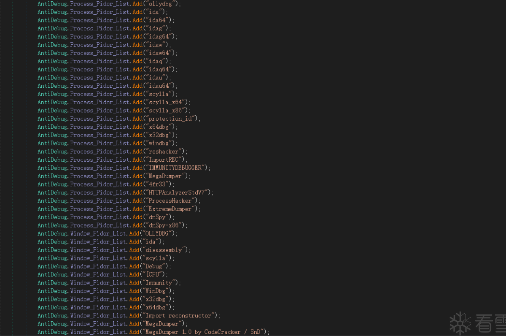This screenshot has width=506, height=336.
Task: Place cursor on the "Debug" line
Action: tap(105, 267)
